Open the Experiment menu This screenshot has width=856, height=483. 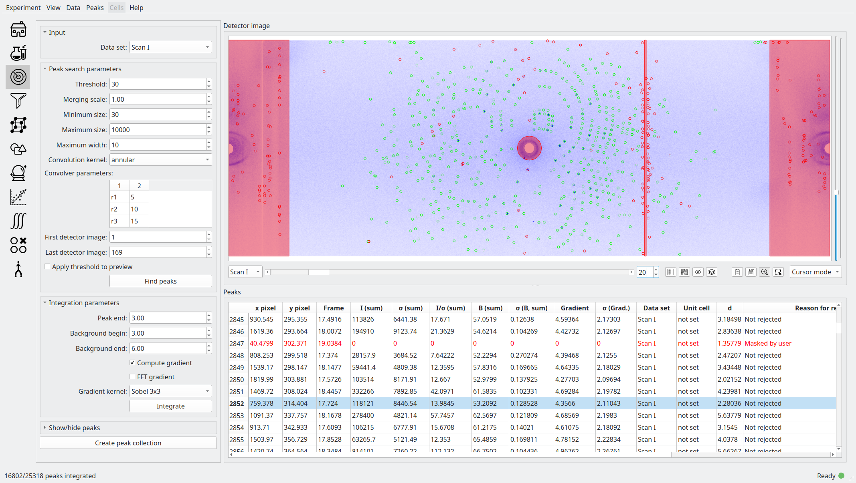(23, 8)
